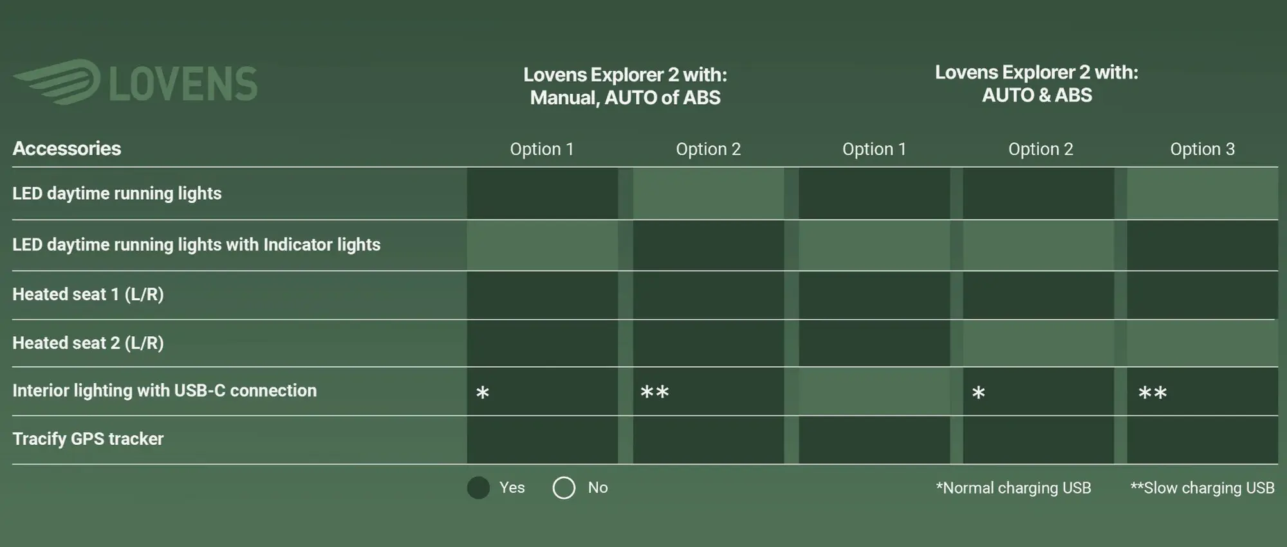Screen dimensions: 1287x547
Task: Click the Lovens wing logo
Action: pos(58,82)
